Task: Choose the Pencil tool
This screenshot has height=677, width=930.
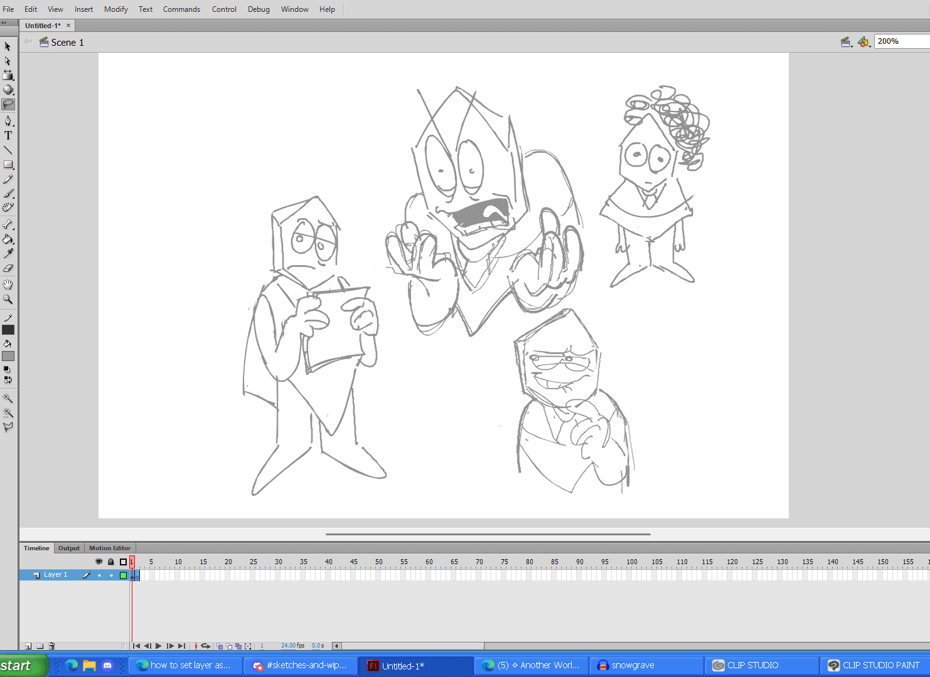Action: coord(8,180)
